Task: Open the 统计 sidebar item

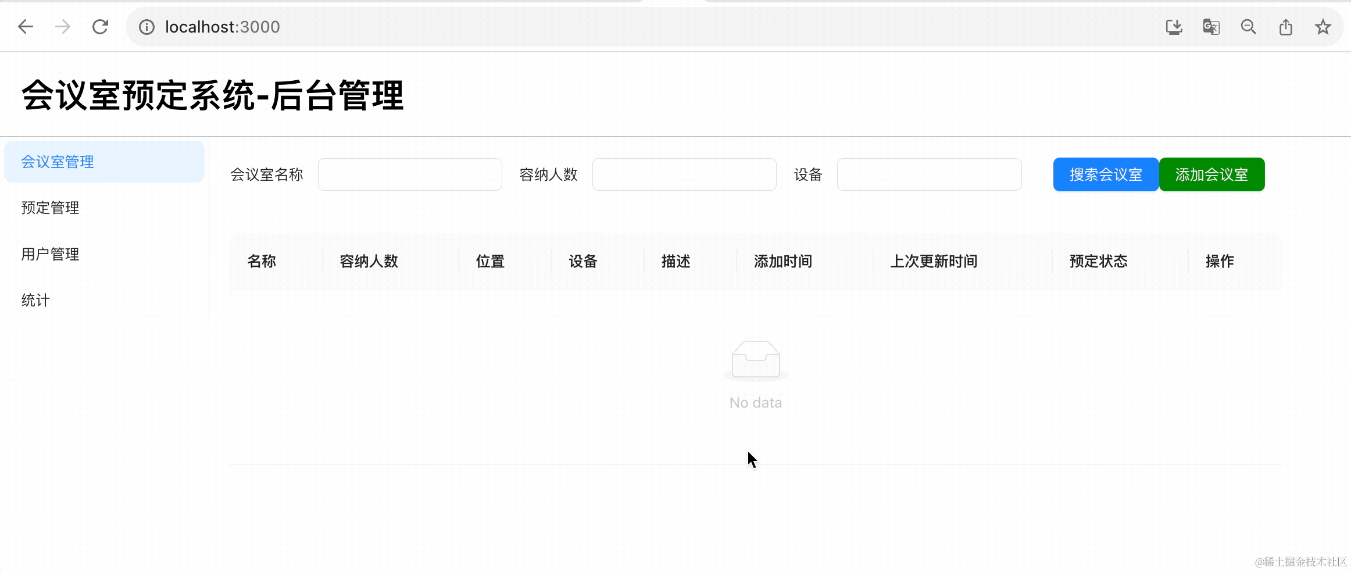Action: [x=35, y=300]
